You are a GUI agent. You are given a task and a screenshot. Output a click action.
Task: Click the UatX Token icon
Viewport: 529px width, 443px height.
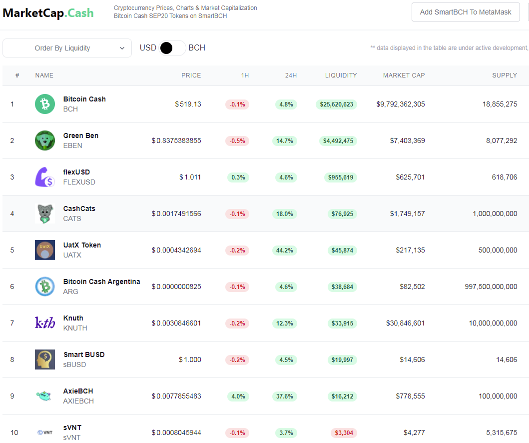[45, 250]
